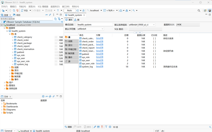The image size is (212, 132).
Task: Open the 帮助(H) menu
Action: [x=76, y=6]
